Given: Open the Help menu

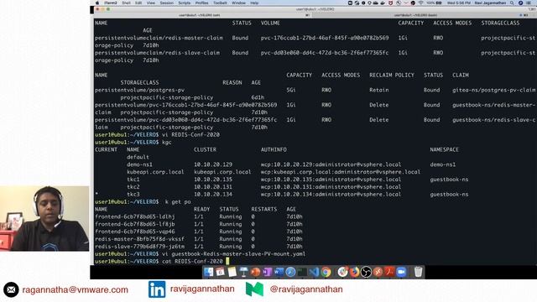Looking at the screenshot, I should tap(254, 3).
